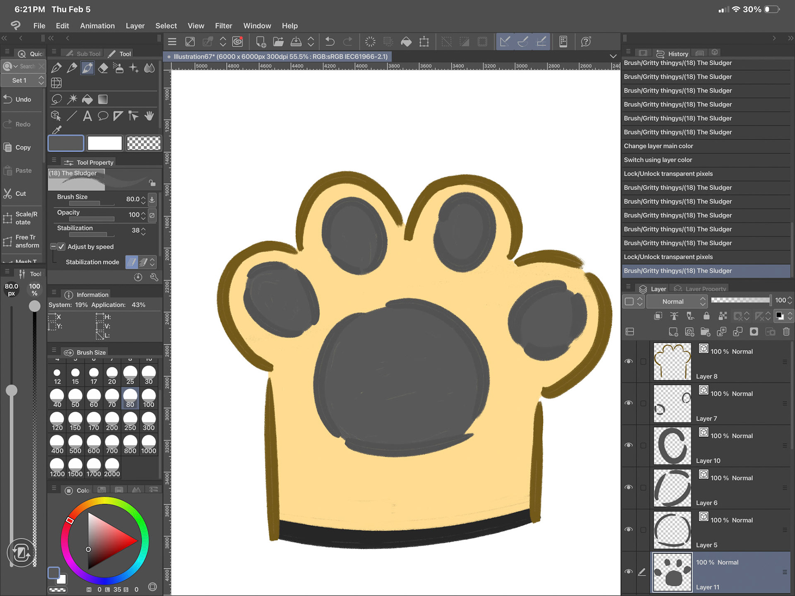Screen dimensions: 795x596
Task: Hide Layer 8 using its eye icon
Action: (x=629, y=361)
